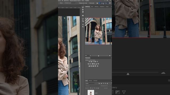Add a Black & White adjustment layer
The width and height of the screenshot is (170, 95).
[x=92, y=64]
